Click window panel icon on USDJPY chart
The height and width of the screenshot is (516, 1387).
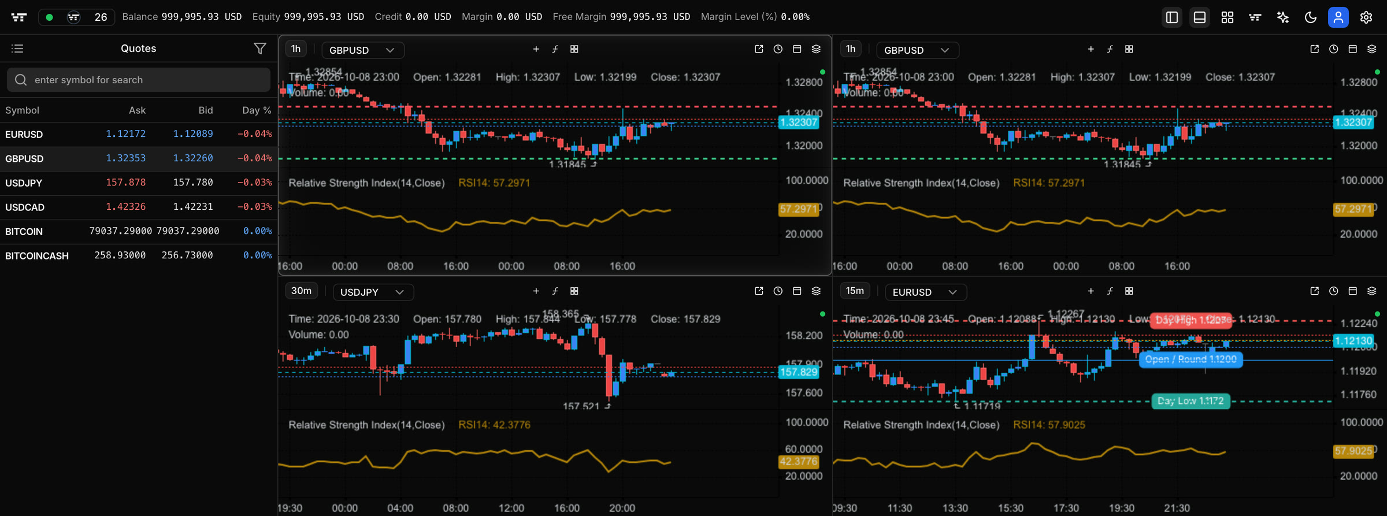(x=797, y=291)
